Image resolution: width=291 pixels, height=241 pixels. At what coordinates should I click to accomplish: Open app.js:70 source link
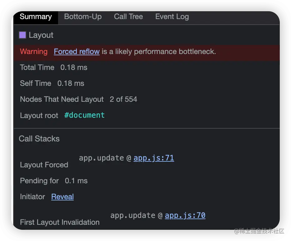coord(185,215)
